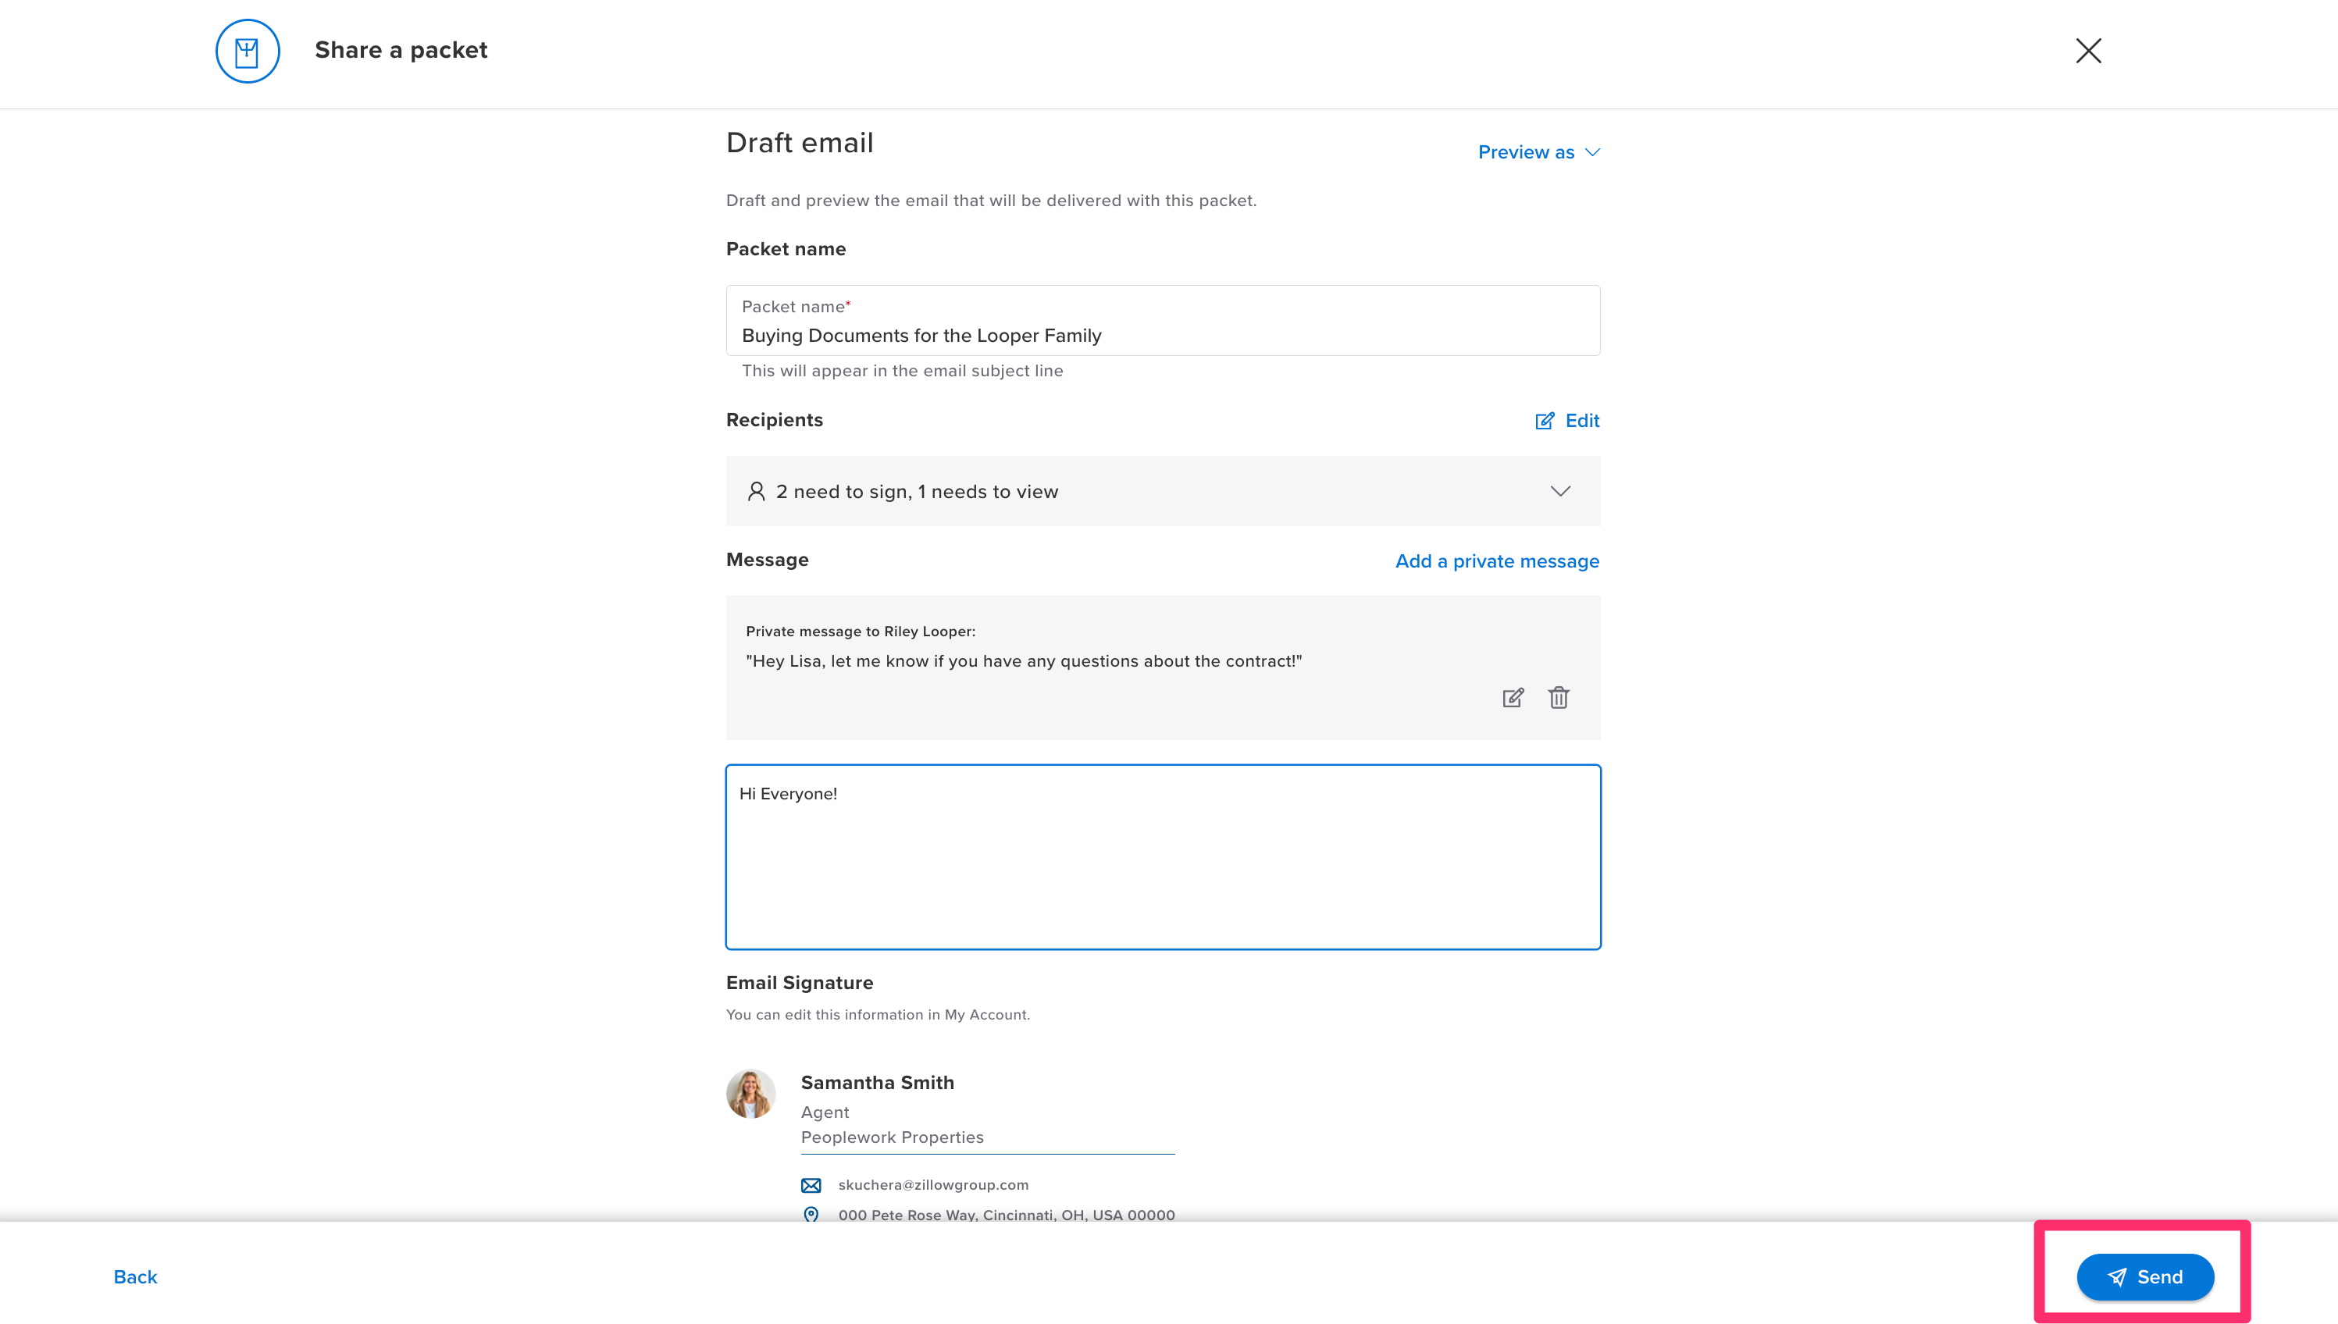This screenshot has width=2338, height=1324.
Task: Click the Draft email heading area
Action: (800, 142)
